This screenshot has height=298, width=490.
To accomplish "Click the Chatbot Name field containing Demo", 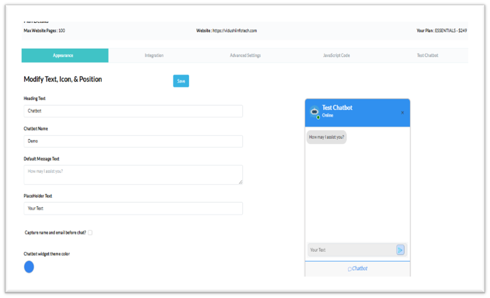I will 133,141.
